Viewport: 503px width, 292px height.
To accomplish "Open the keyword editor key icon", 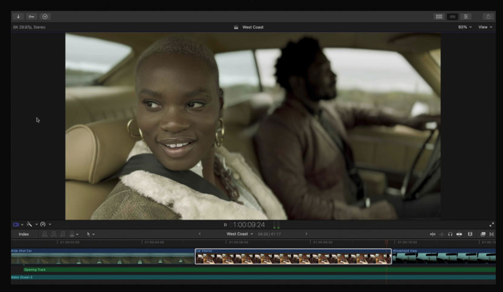I will 32,16.
